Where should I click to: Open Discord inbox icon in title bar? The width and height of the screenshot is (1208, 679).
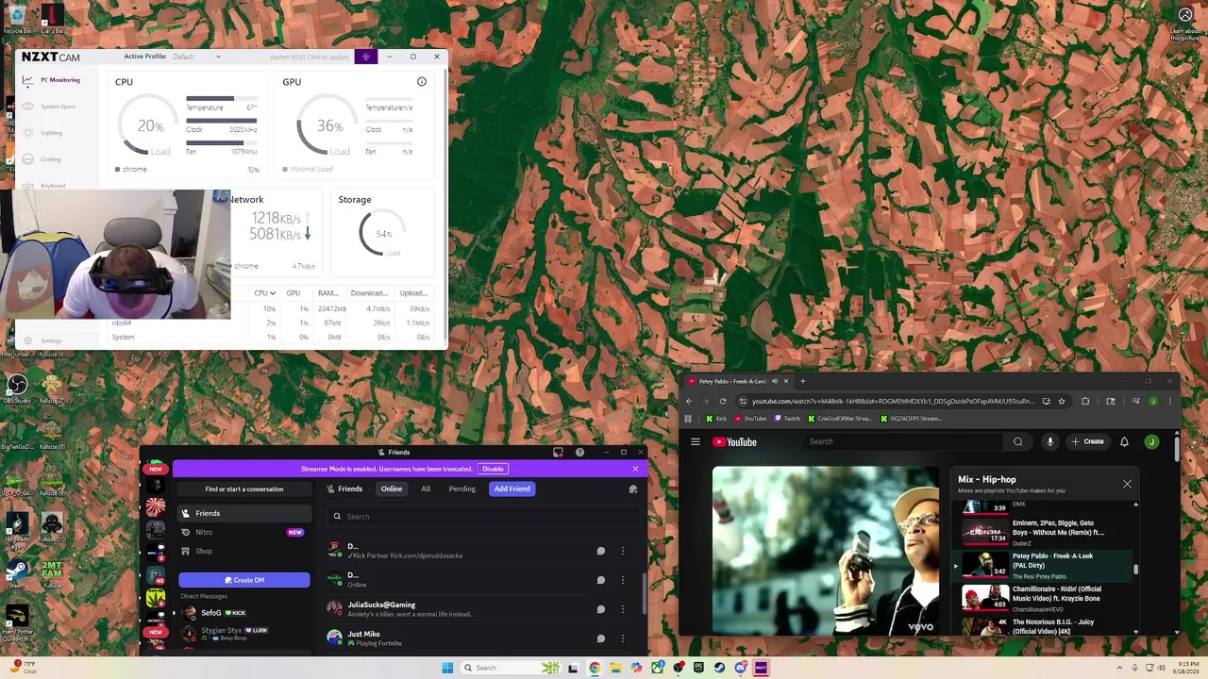point(558,453)
